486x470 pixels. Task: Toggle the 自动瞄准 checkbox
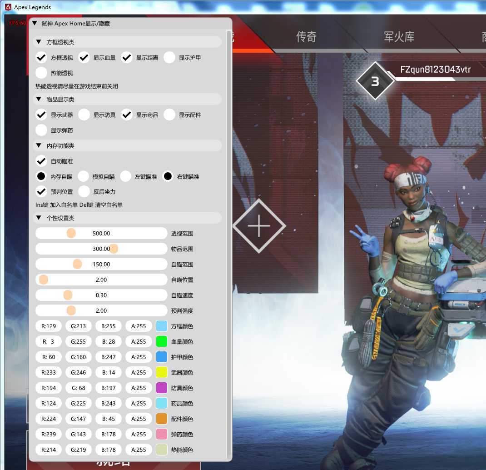click(41, 161)
